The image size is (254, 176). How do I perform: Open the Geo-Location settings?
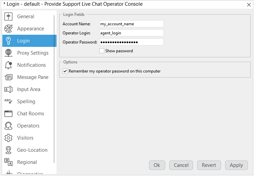(x=29, y=150)
